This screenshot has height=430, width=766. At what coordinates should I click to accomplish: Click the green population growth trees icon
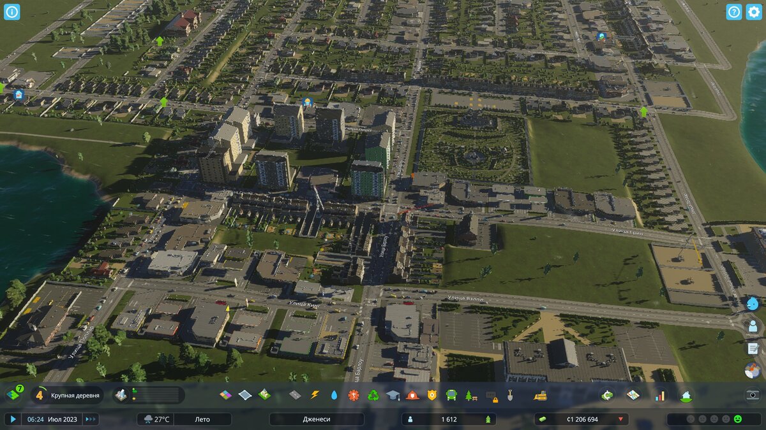488,419
